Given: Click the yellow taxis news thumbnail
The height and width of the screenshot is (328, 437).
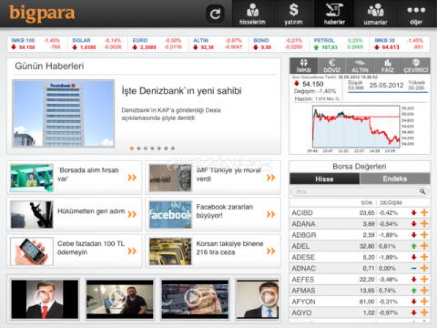Looking at the screenshot, I should tap(170, 251).
